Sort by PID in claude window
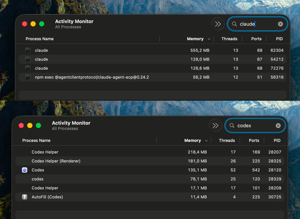 click(x=279, y=39)
